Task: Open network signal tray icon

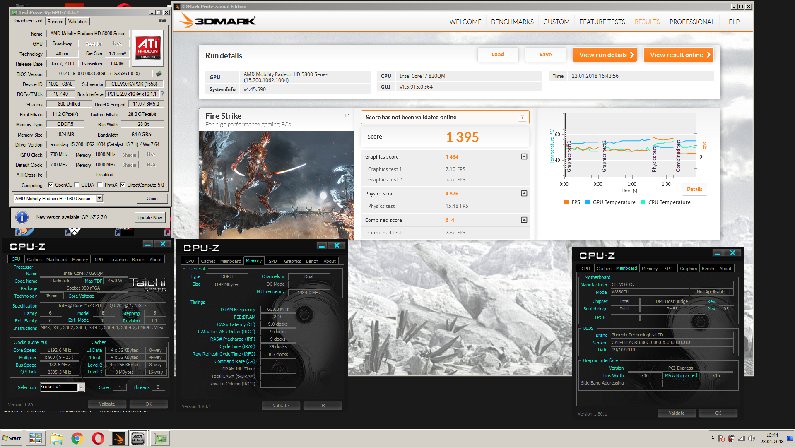Action: pos(742,438)
